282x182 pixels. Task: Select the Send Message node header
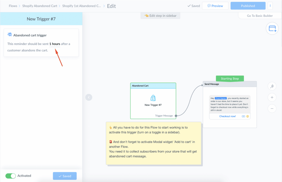230,84
